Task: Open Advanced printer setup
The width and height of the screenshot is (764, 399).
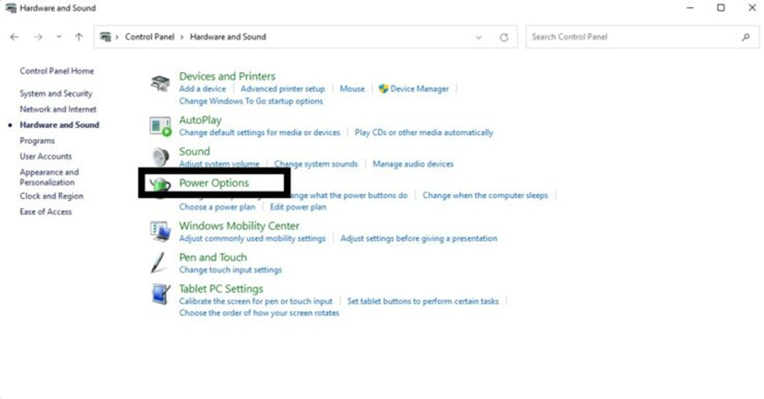Action: pos(283,88)
